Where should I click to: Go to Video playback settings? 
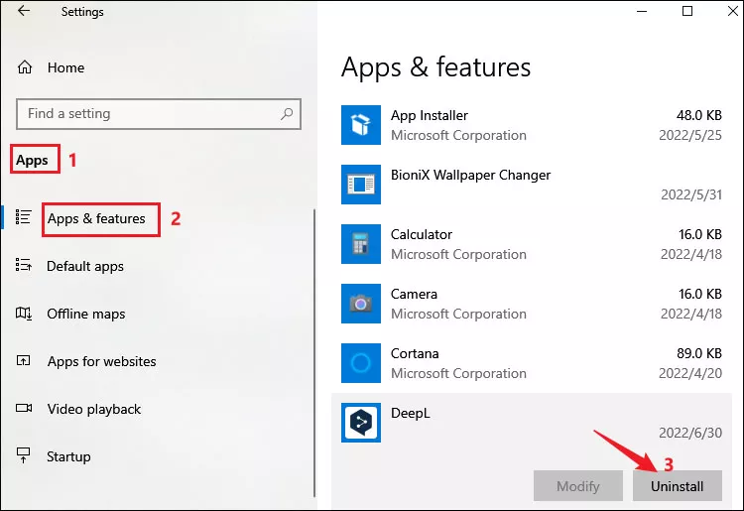pyautogui.click(x=94, y=410)
